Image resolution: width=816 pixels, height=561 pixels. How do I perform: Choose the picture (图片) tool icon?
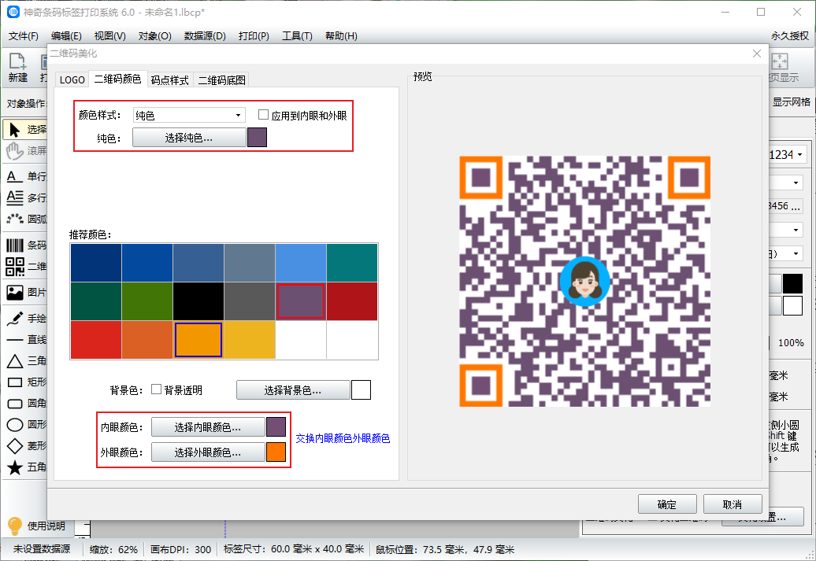tap(15, 293)
